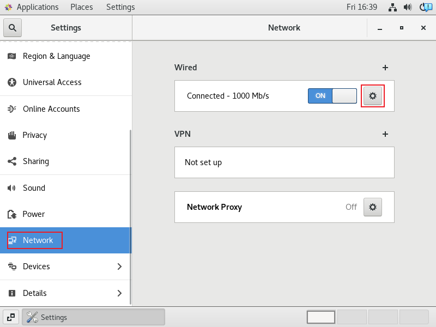The width and height of the screenshot is (436, 327).
Task: Switch to the fourth workspace in pager
Action: click(414, 317)
